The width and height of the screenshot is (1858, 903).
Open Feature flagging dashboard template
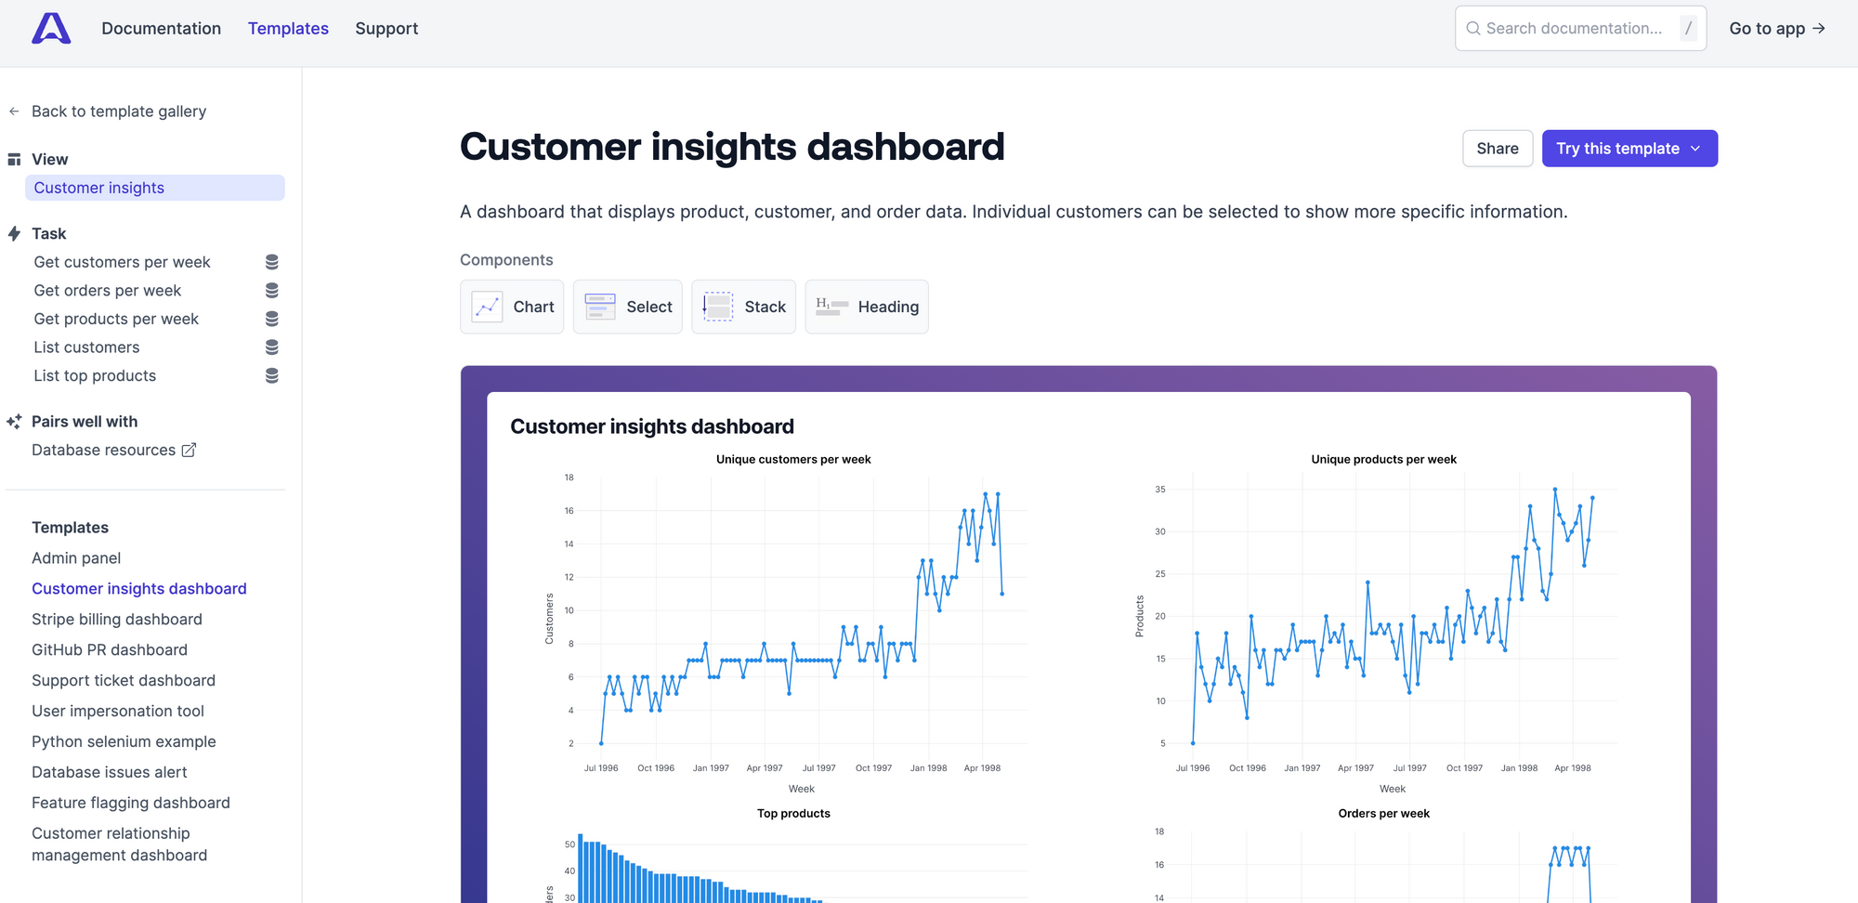(131, 804)
